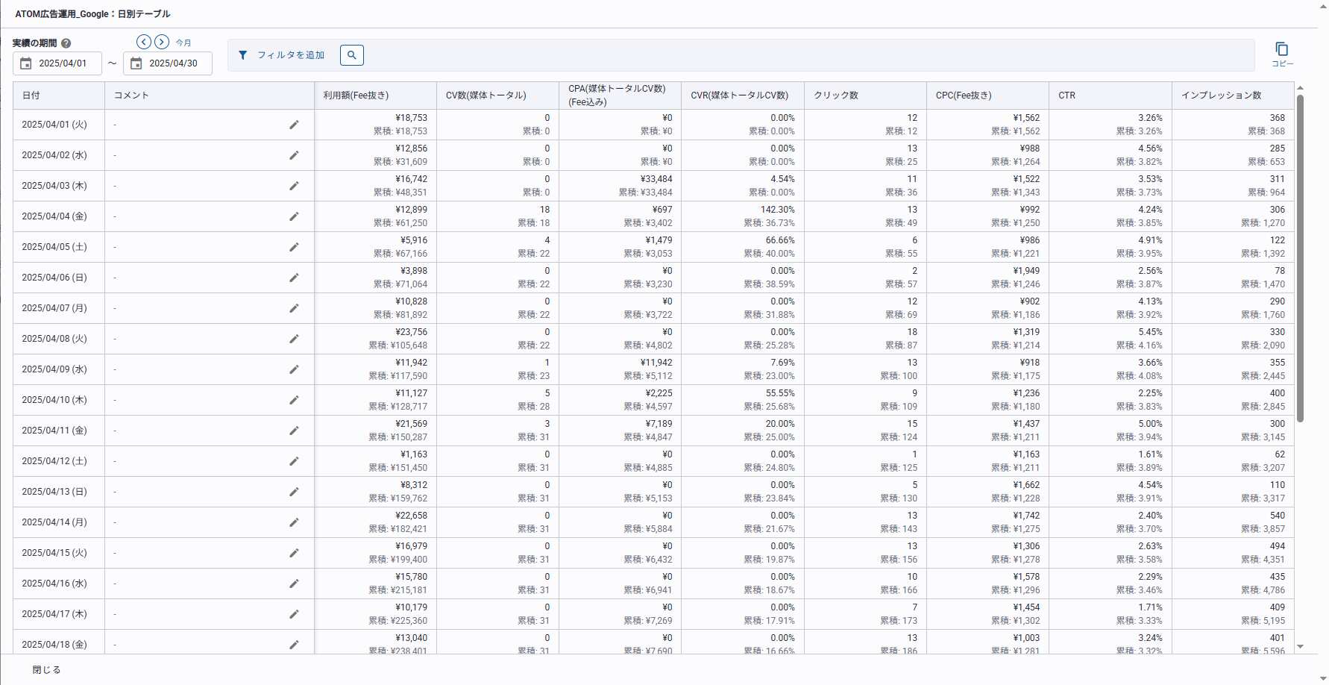Open the end date field 2025/04/30
Image resolution: width=1329 pixels, height=685 pixels.
[x=168, y=63]
